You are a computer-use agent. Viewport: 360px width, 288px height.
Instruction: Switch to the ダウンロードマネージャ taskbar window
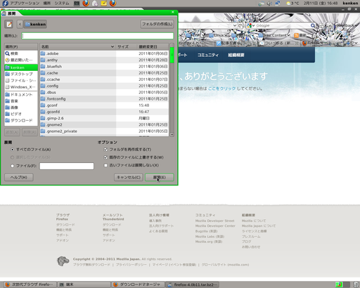[139, 284]
